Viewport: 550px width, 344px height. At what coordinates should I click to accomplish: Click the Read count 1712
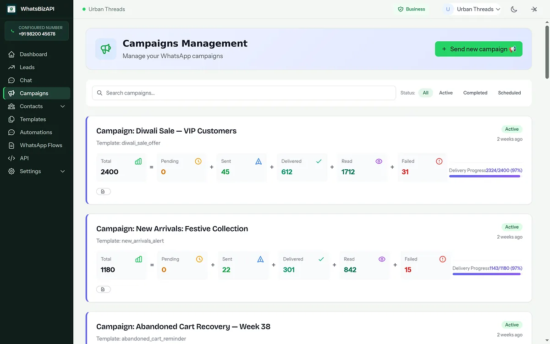point(348,172)
